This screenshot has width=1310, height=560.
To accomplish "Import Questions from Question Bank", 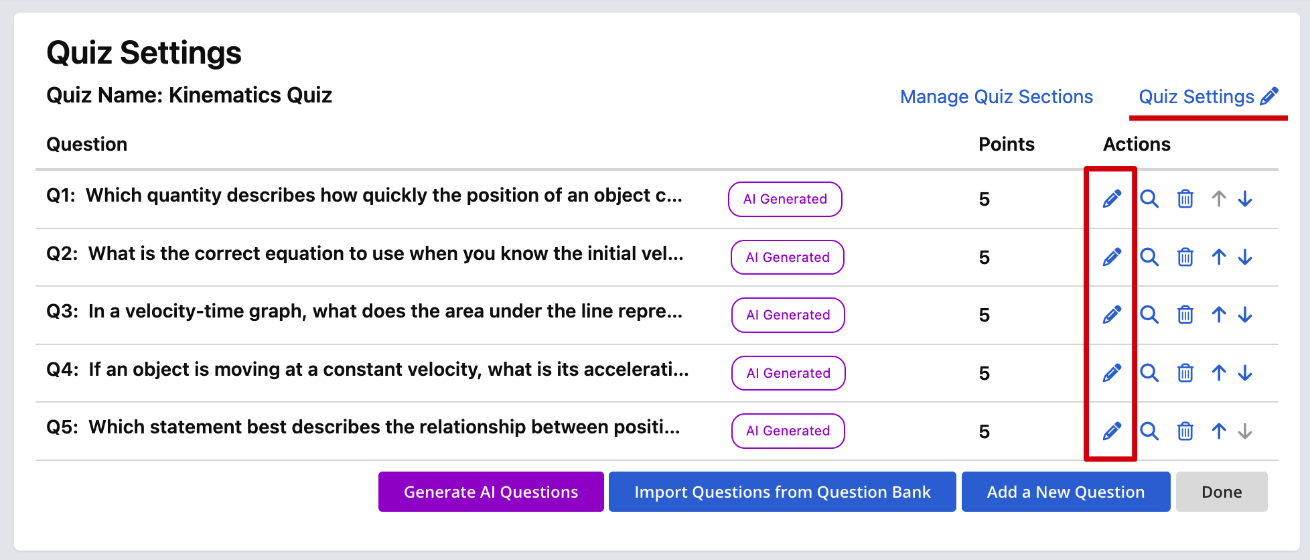I will 782,492.
